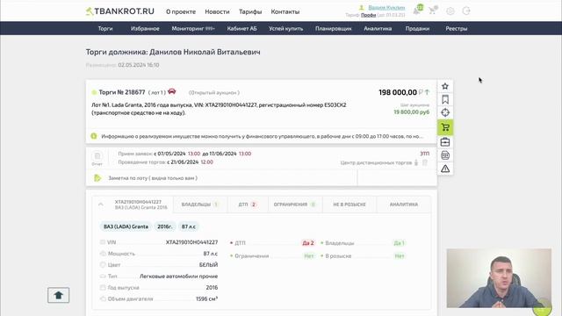The image size is (562, 316).
Task: Switch to the ВЛАДЕЛЬЦЫ tab
Action: pos(200,205)
